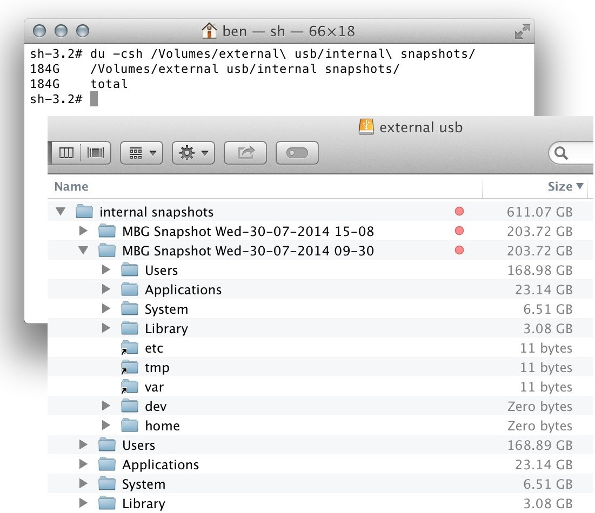Expand the System folder sized 6.51 GB inside snapshot 09-30
Image resolution: width=595 pixels, height=513 pixels.
pyautogui.click(x=106, y=309)
